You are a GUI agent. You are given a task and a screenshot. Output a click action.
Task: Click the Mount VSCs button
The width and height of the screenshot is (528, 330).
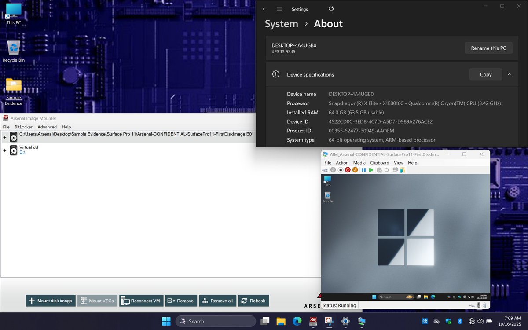click(x=97, y=301)
